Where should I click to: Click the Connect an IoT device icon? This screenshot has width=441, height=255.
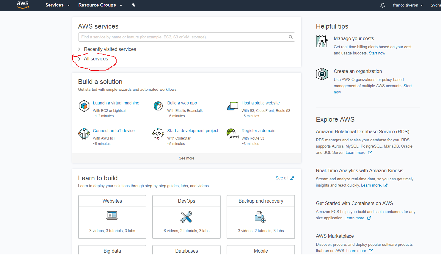point(84,134)
